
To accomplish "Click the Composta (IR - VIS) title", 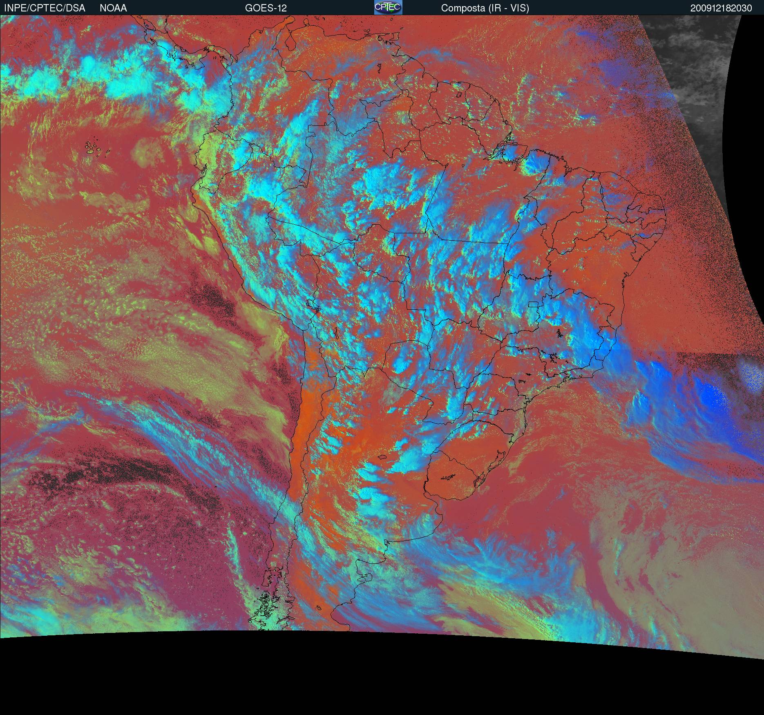I will coord(485,8).
